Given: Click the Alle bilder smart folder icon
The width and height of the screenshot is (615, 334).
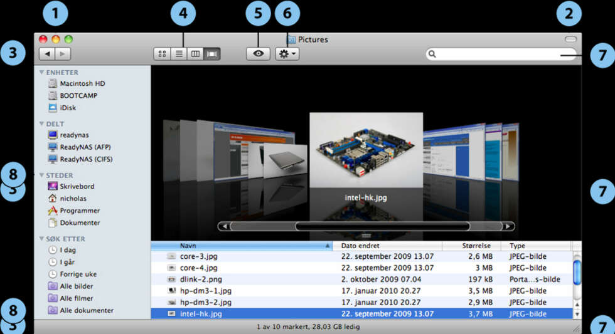Looking at the screenshot, I should click(x=53, y=286).
